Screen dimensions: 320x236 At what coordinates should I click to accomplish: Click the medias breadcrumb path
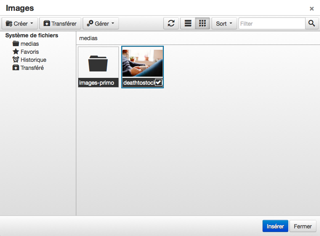88,38
